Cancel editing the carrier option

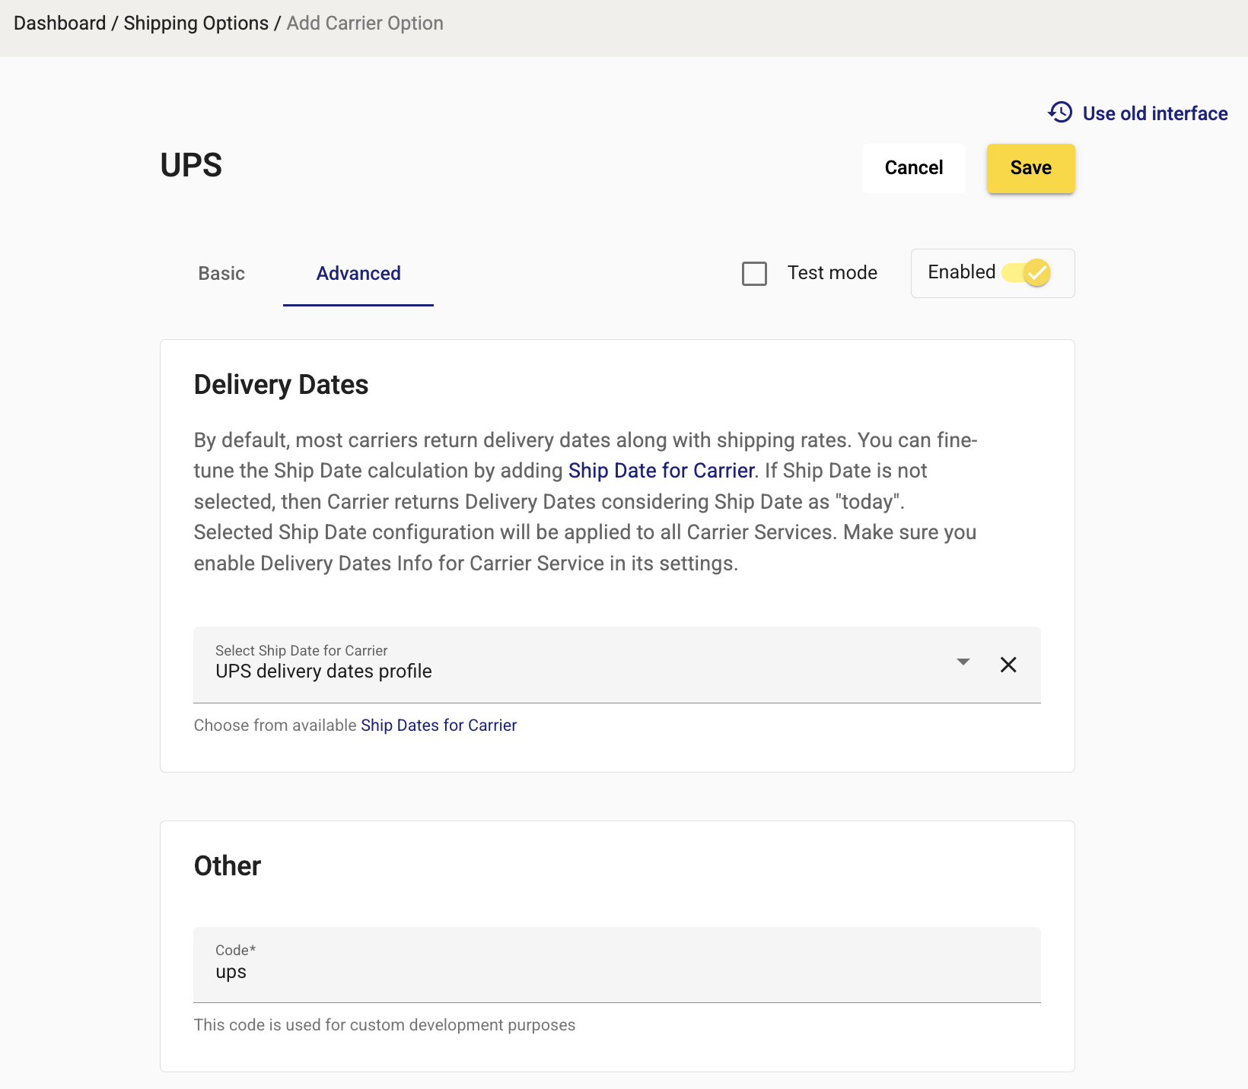pos(914,168)
